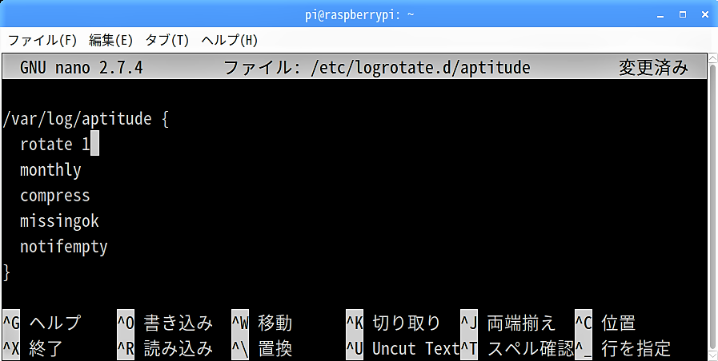Click the ^G ヘルプ shortcut

point(42,323)
